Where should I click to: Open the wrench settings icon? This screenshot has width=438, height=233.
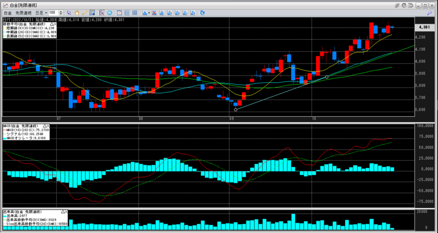(x=429, y=13)
